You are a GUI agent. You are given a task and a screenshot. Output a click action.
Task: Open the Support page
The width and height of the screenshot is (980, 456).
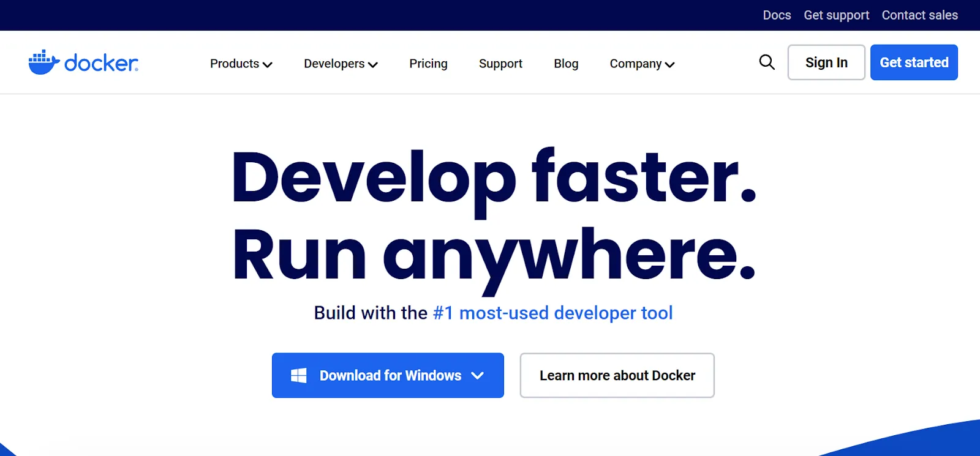[x=500, y=64]
